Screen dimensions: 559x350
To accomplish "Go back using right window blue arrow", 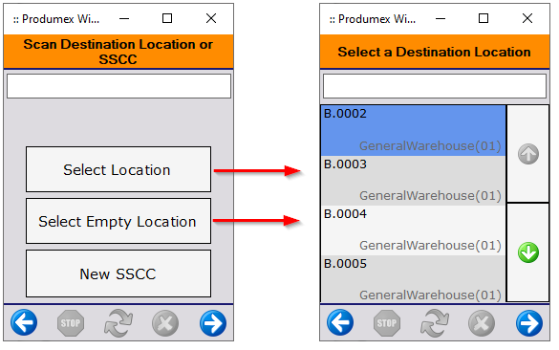I will point(340,323).
